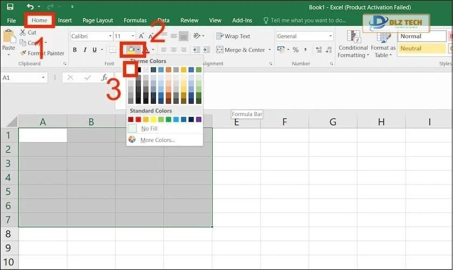Toggle Wrap Text for selected cells
Viewport: 453px width, 270px height.
point(233,36)
